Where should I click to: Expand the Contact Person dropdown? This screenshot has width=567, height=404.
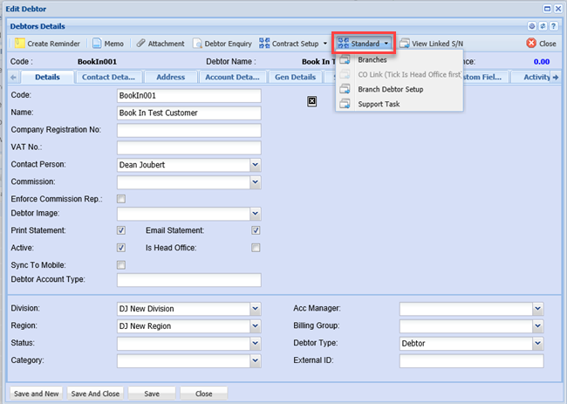tap(255, 163)
